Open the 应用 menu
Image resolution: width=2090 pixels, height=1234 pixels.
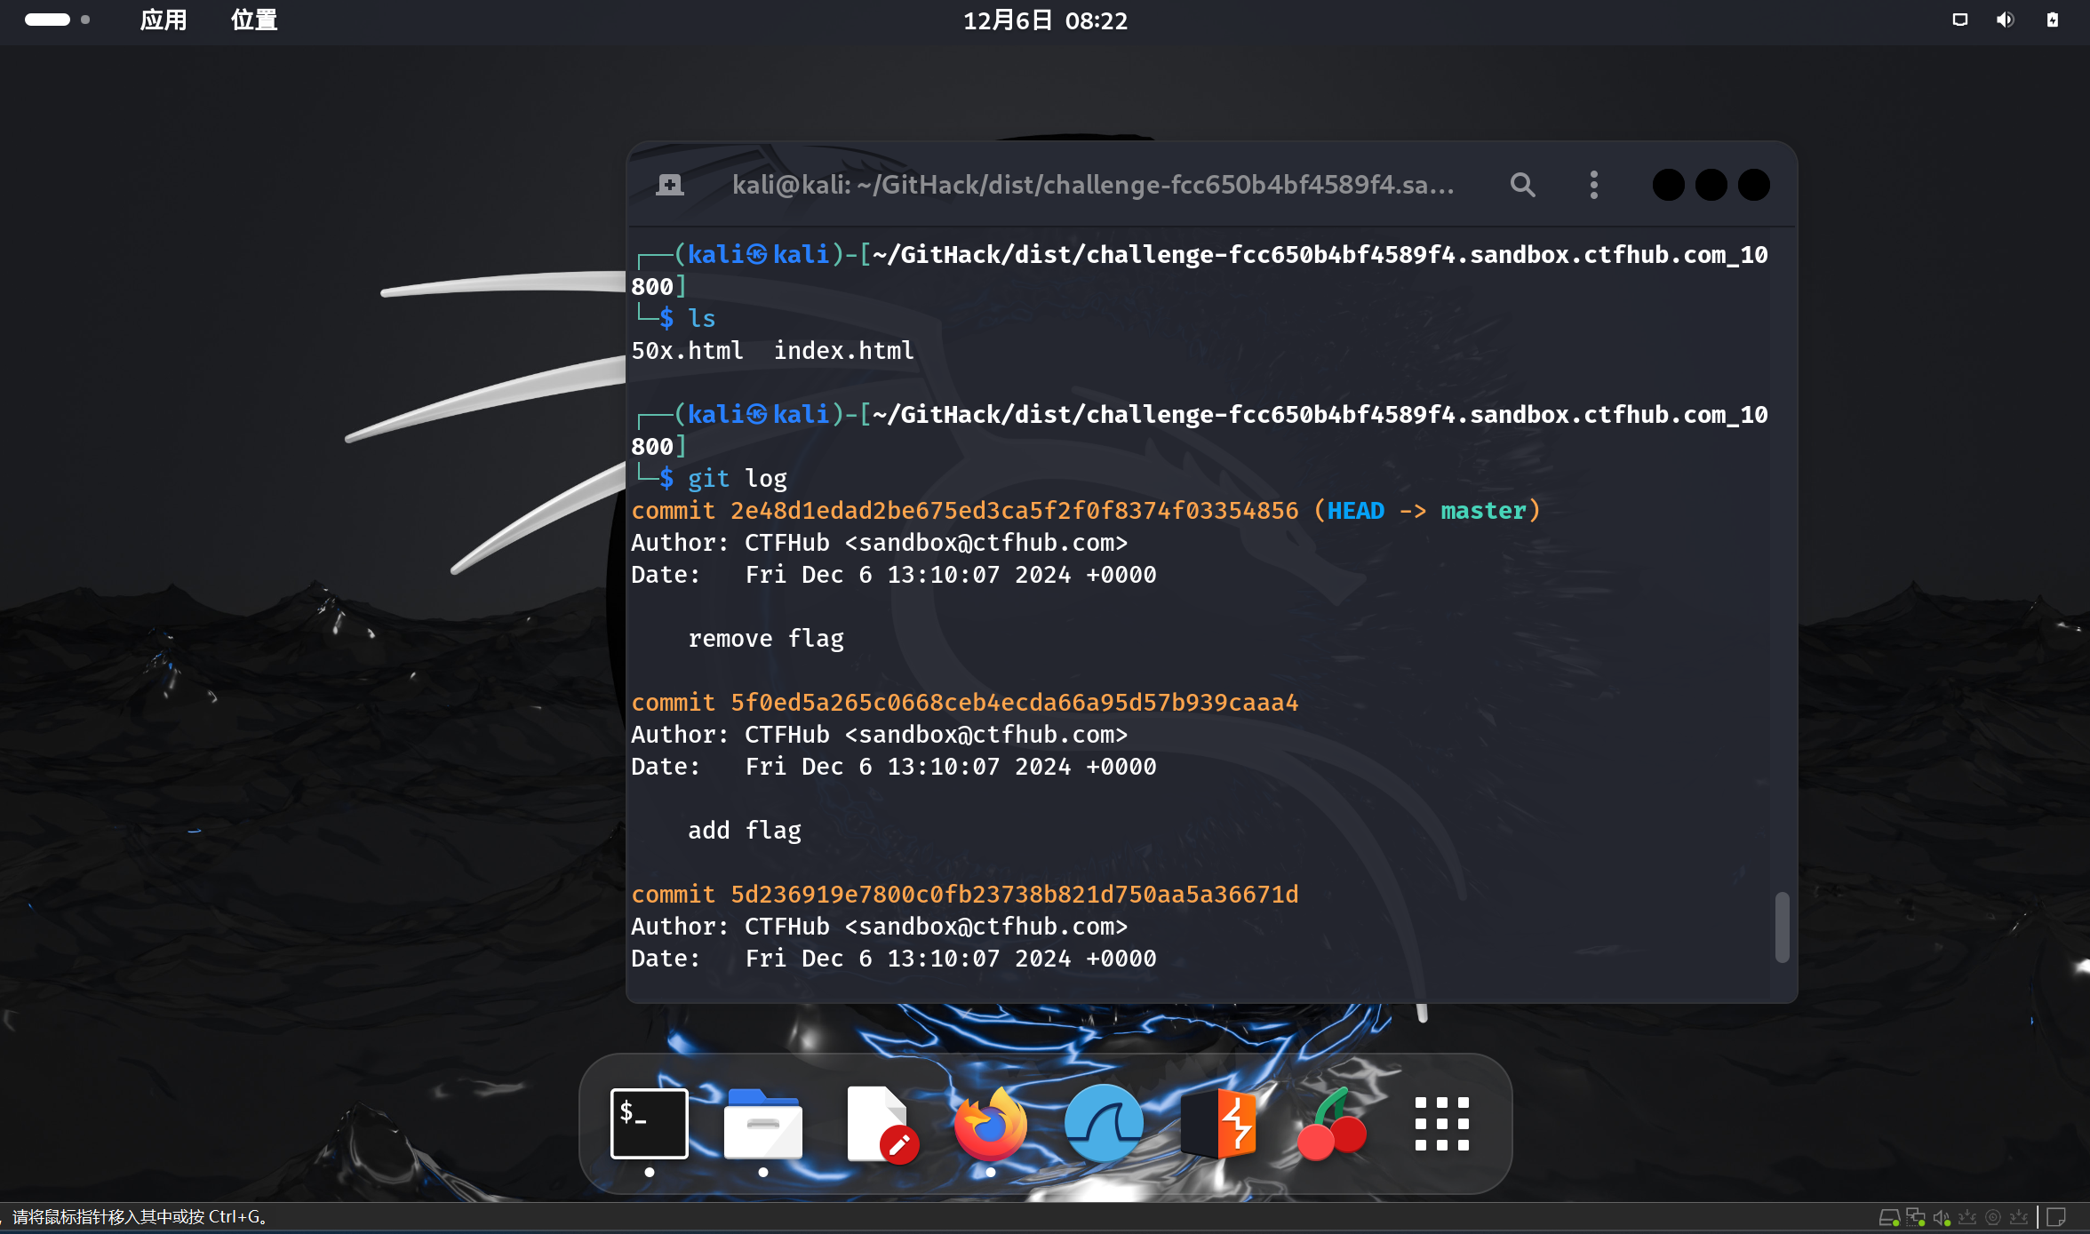(x=164, y=20)
